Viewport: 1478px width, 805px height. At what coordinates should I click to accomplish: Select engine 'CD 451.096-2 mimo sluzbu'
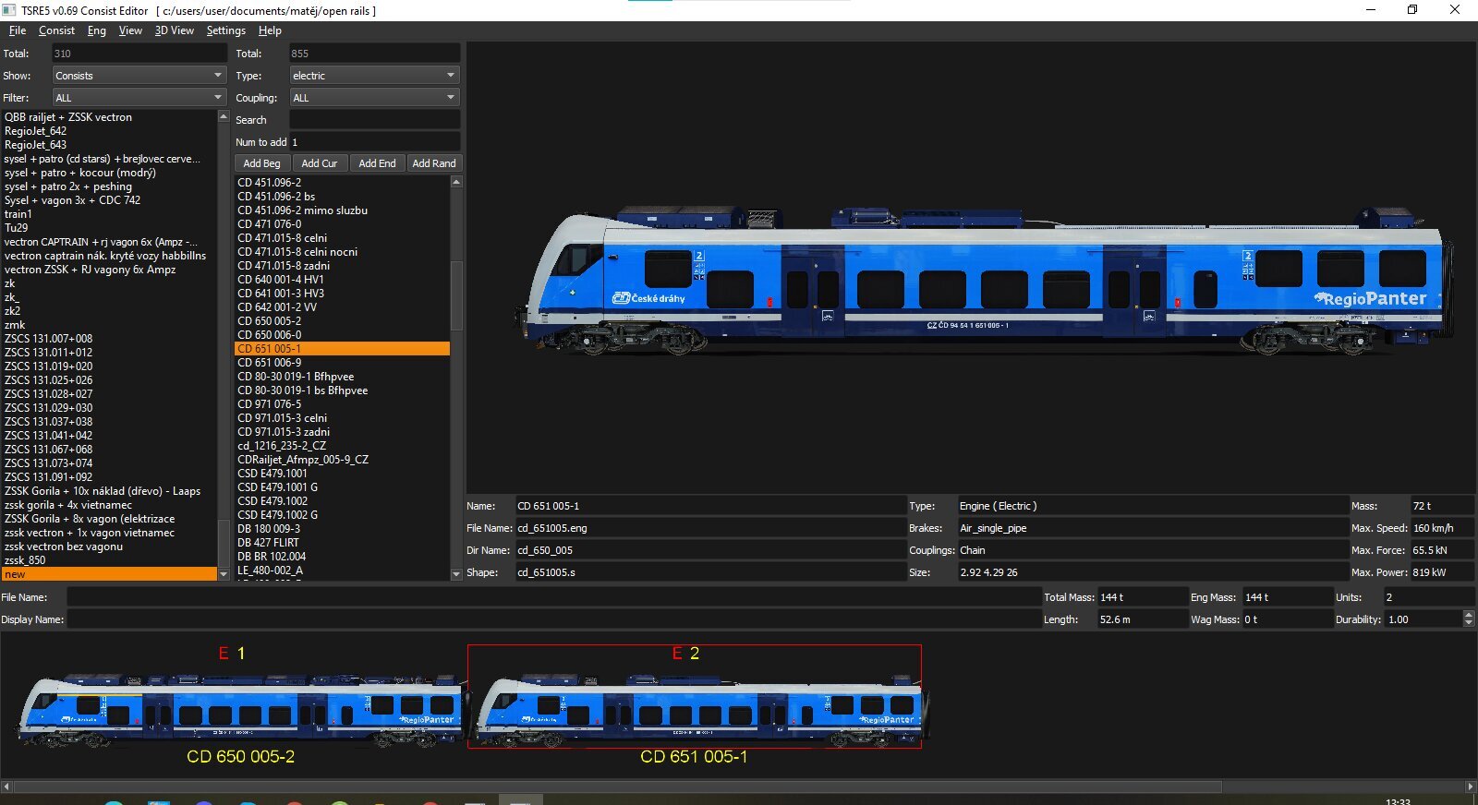343,210
